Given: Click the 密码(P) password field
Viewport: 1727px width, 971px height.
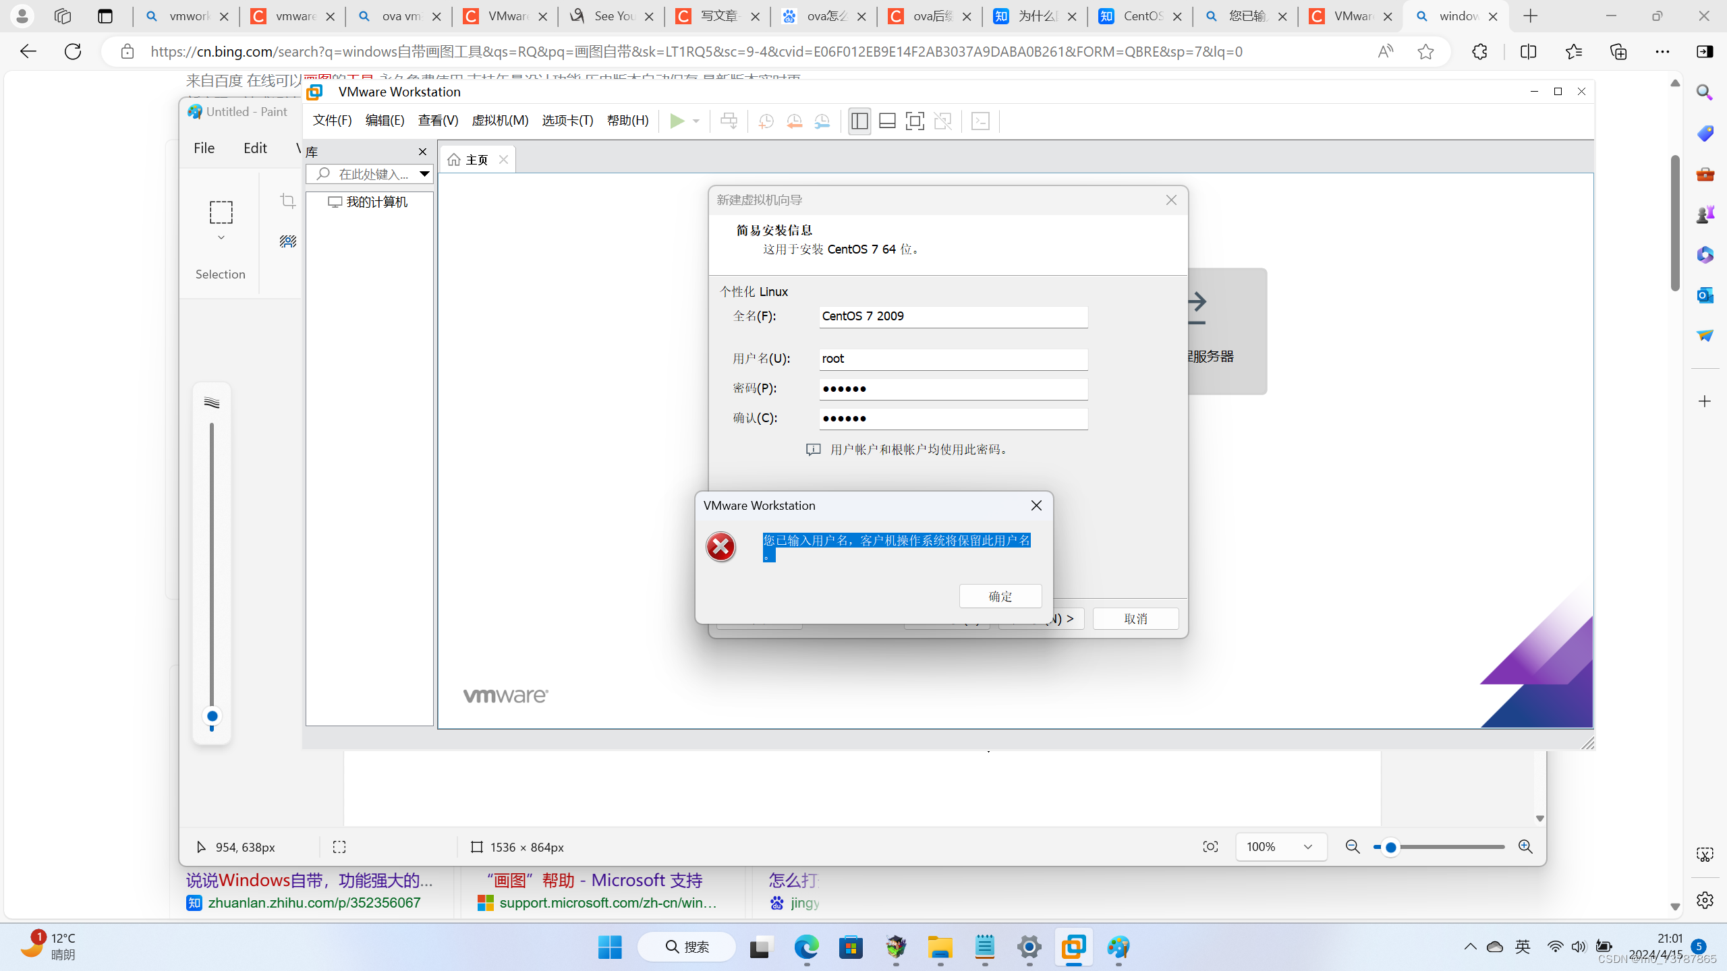Looking at the screenshot, I should click(x=953, y=389).
